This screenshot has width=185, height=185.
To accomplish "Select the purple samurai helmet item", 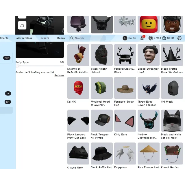I will (78, 25).
